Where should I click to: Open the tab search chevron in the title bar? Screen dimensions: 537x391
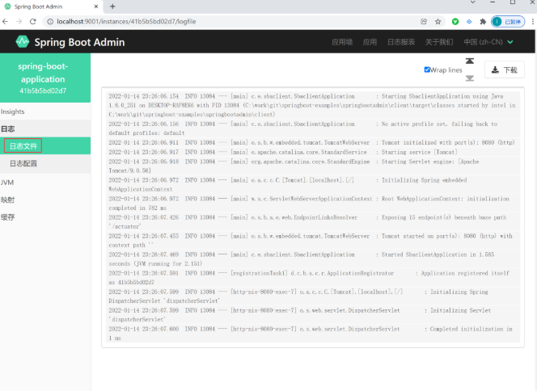point(472,2)
